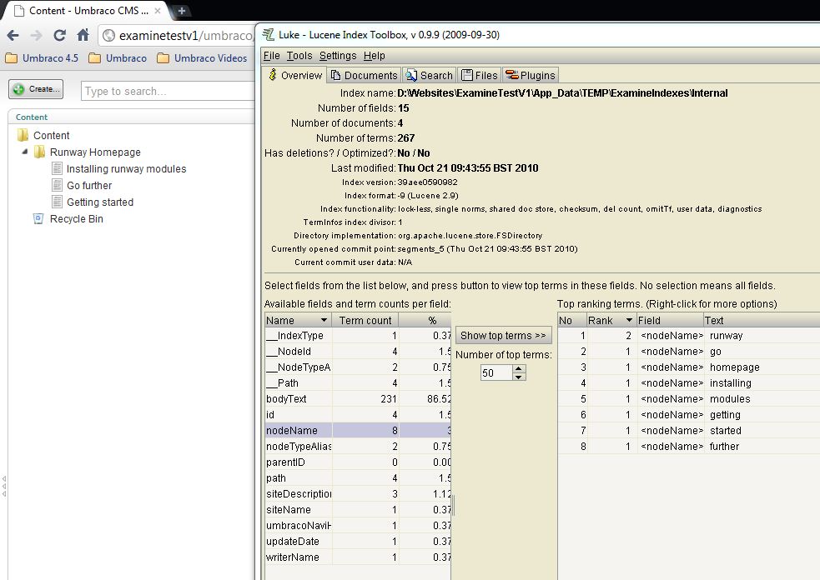
Task: Click the browser forward arrow
Action: [36, 36]
